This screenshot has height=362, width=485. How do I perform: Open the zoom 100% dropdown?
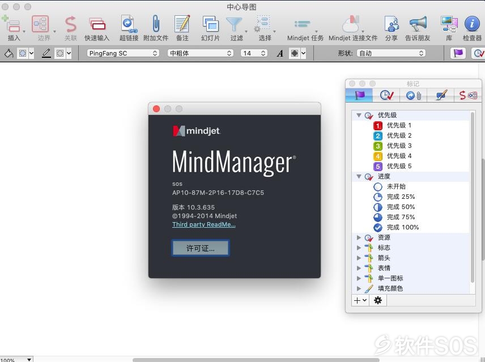(x=16, y=360)
